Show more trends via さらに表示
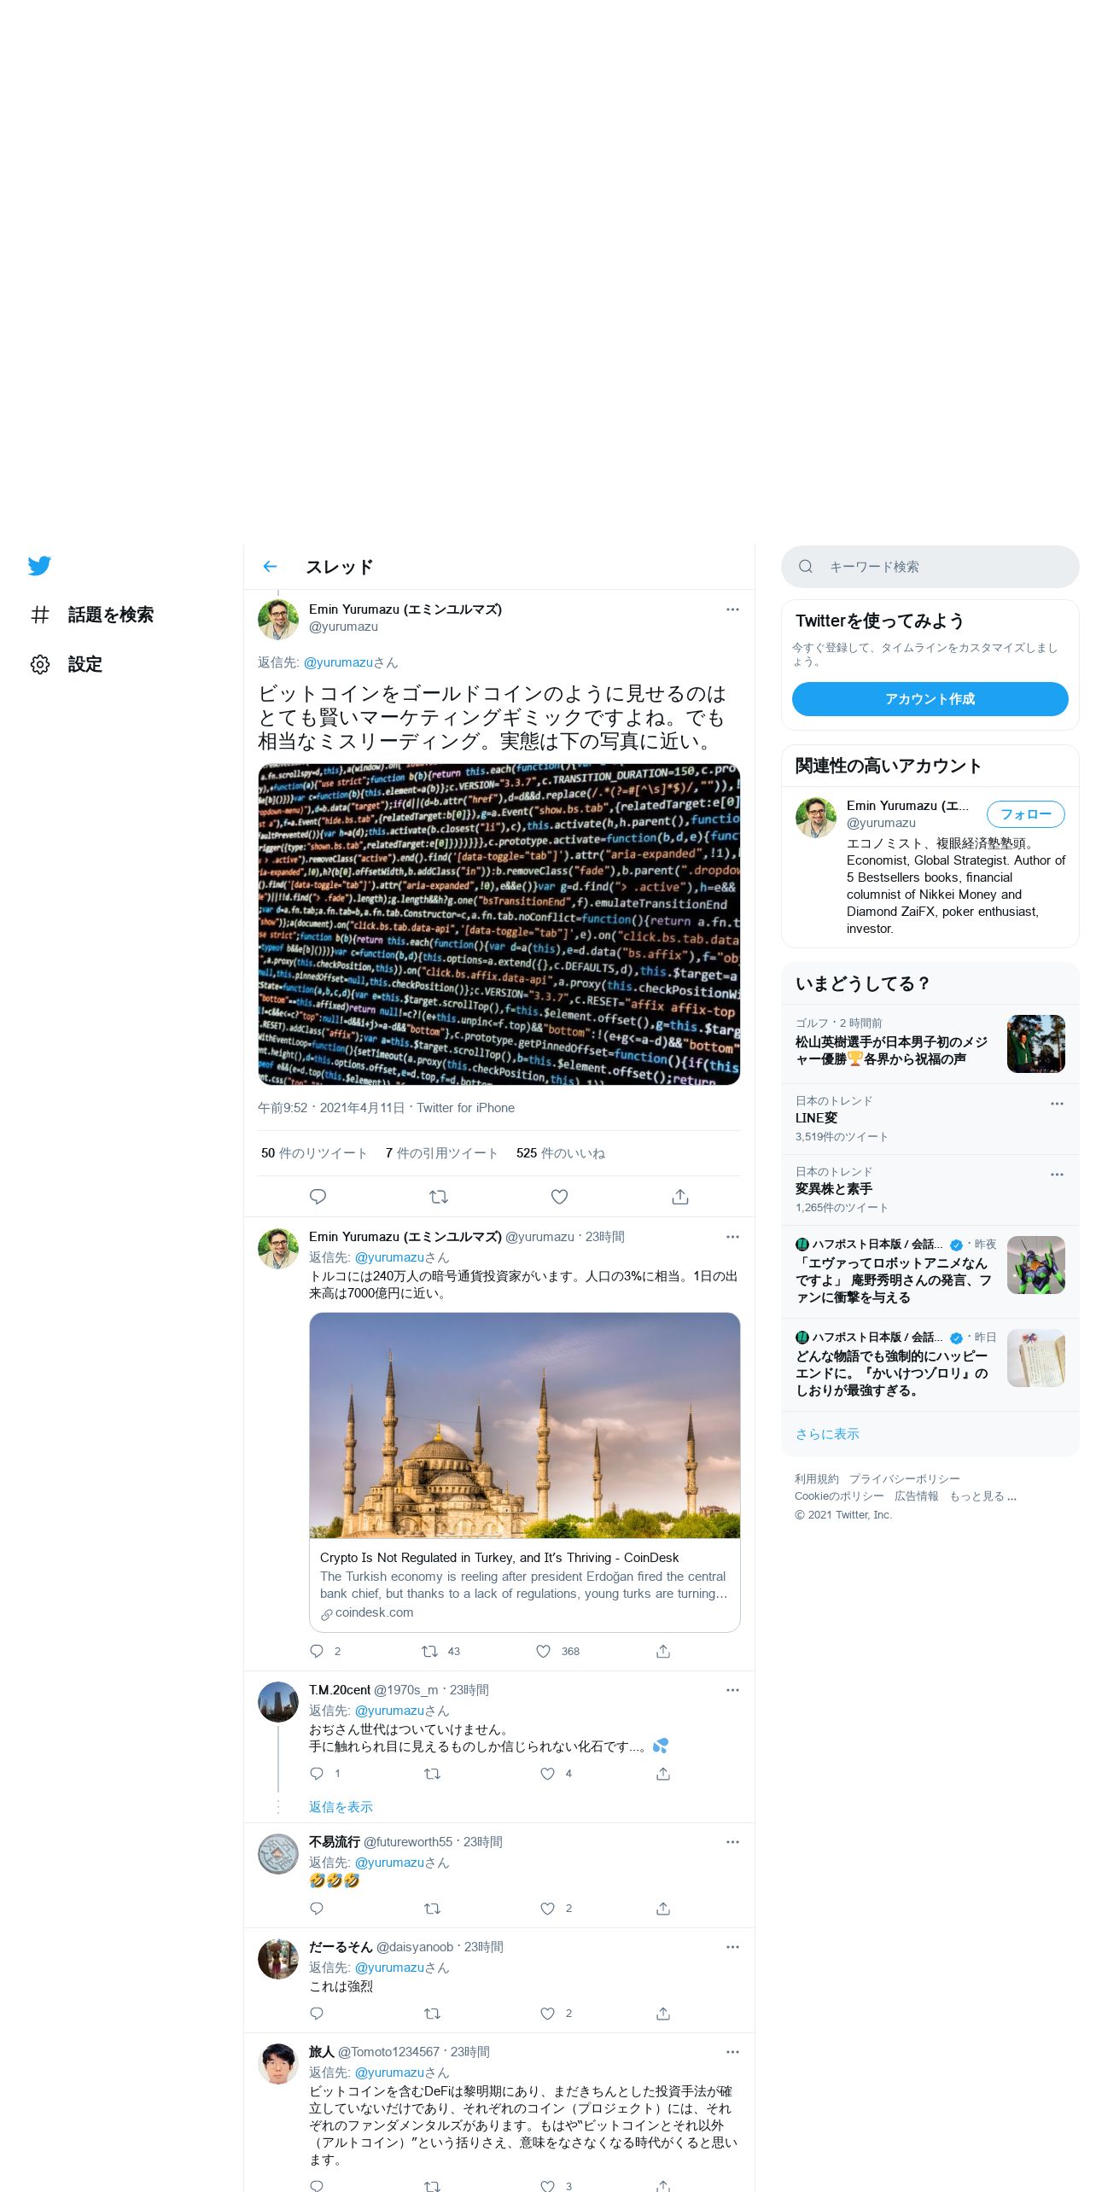Viewport: 1096px width, 2192px height. point(827,1434)
